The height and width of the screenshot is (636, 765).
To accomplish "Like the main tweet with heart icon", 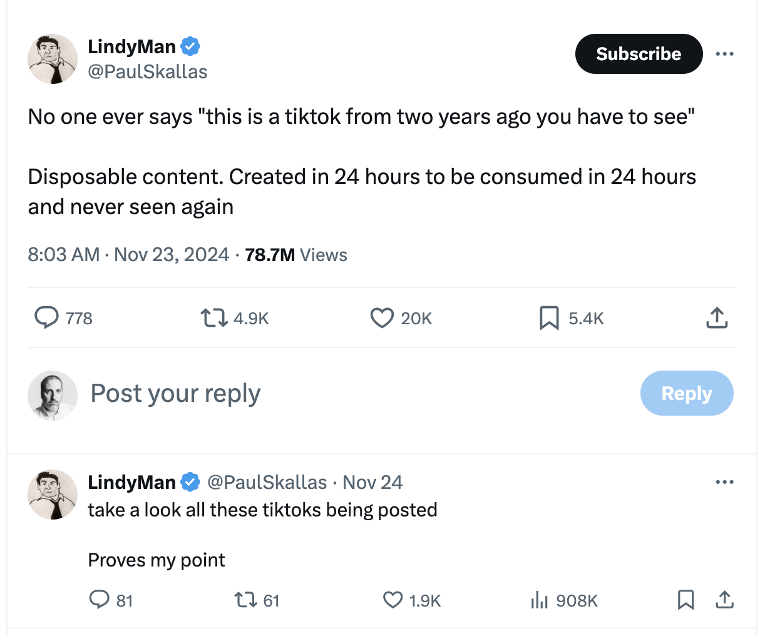I will click(382, 318).
